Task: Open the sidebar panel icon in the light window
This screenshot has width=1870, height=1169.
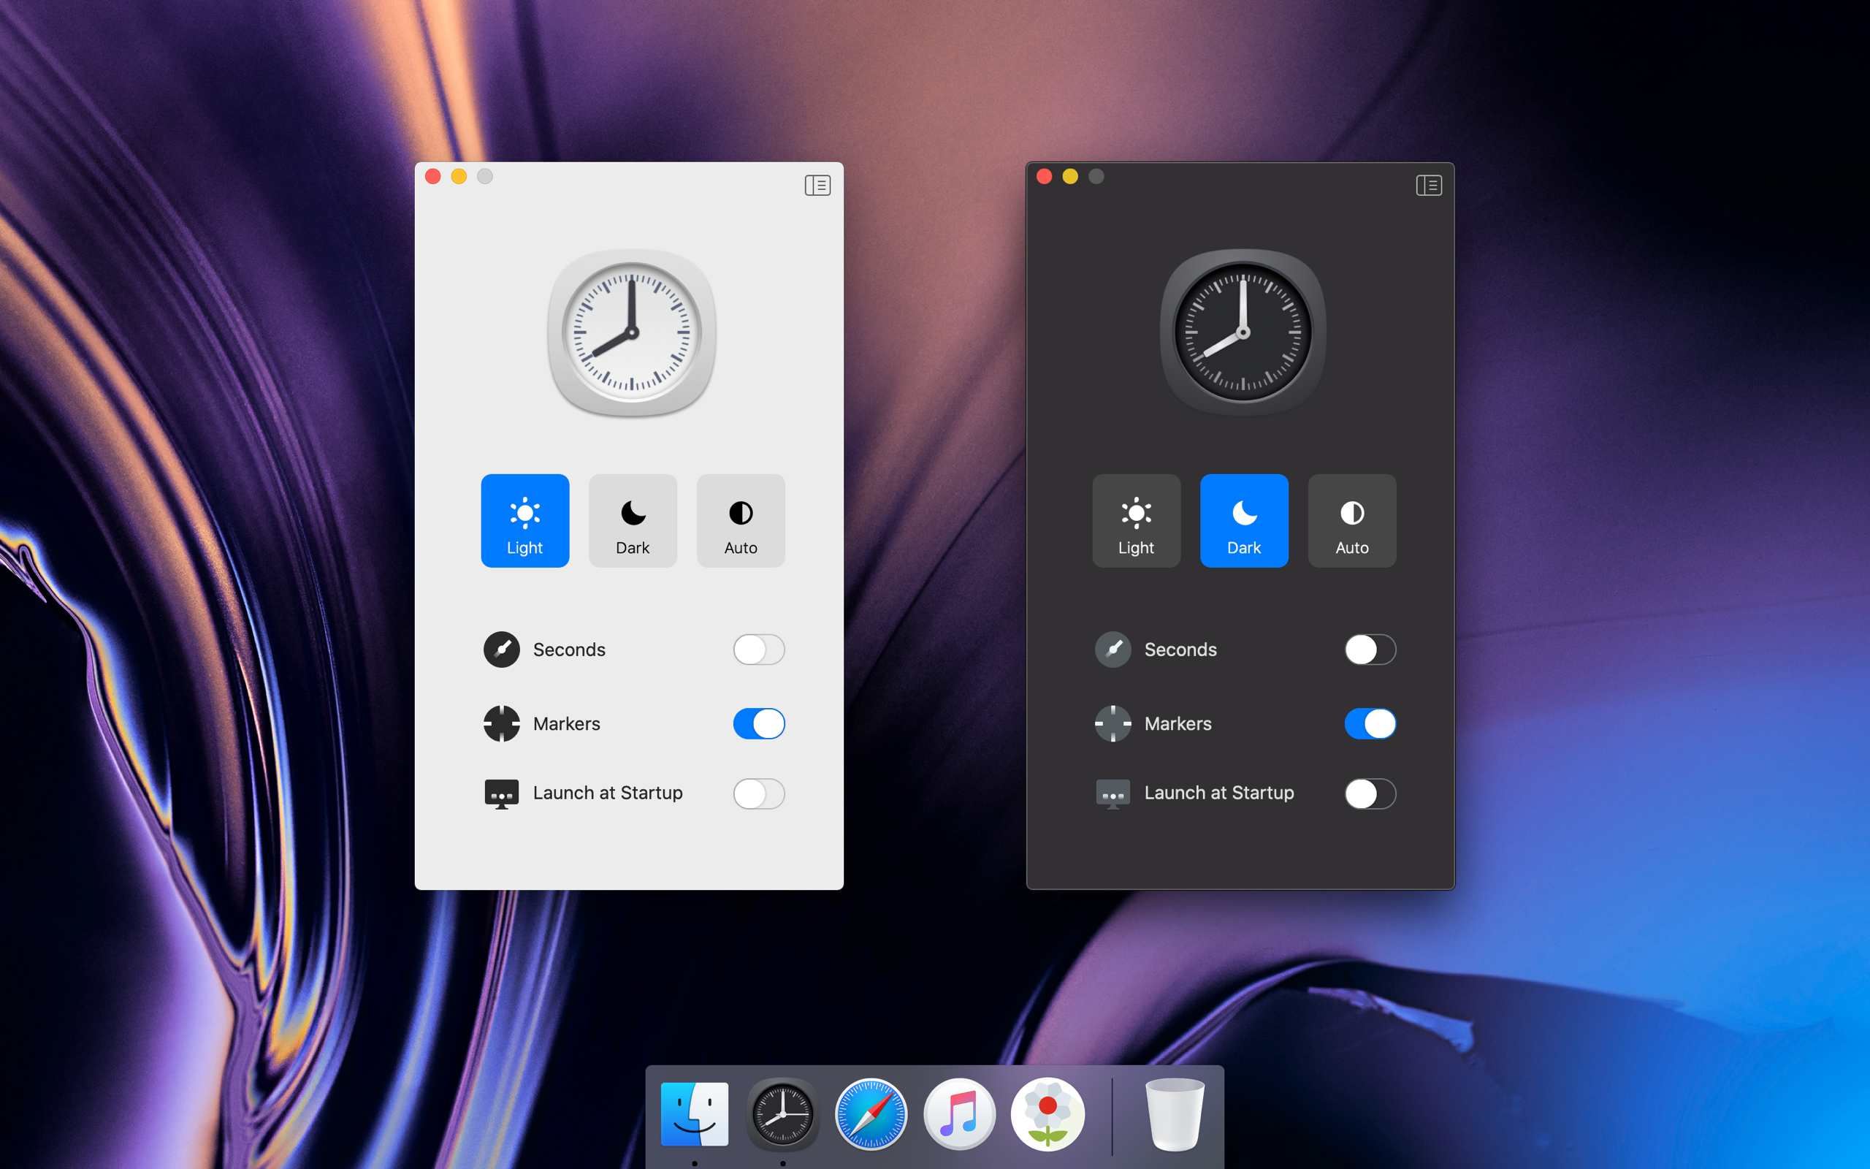Action: point(817,185)
